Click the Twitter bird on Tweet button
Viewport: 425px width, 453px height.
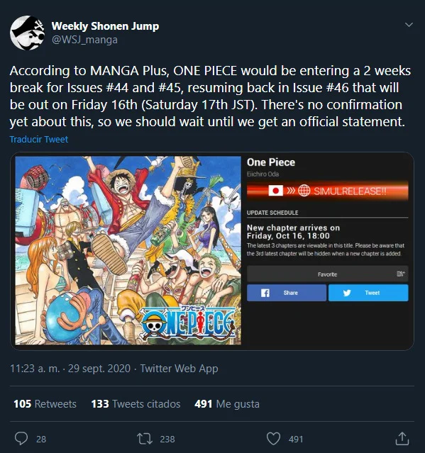(x=347, y=293)
